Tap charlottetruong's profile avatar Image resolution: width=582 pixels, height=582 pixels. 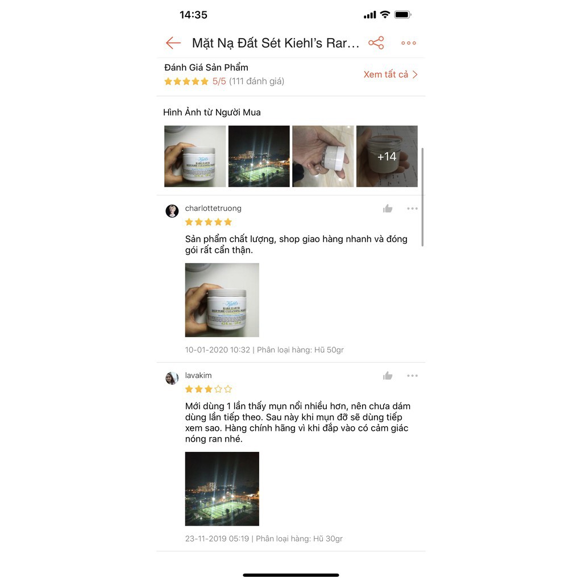(172, 211)
